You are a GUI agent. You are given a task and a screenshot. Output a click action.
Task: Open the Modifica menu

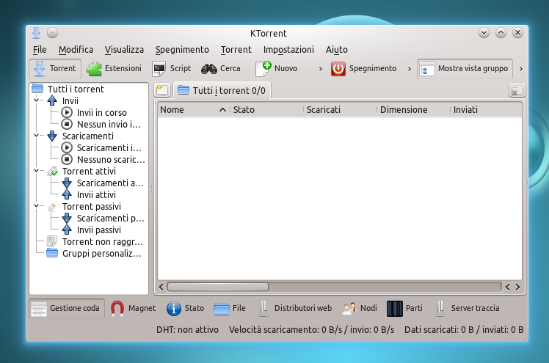76,50
